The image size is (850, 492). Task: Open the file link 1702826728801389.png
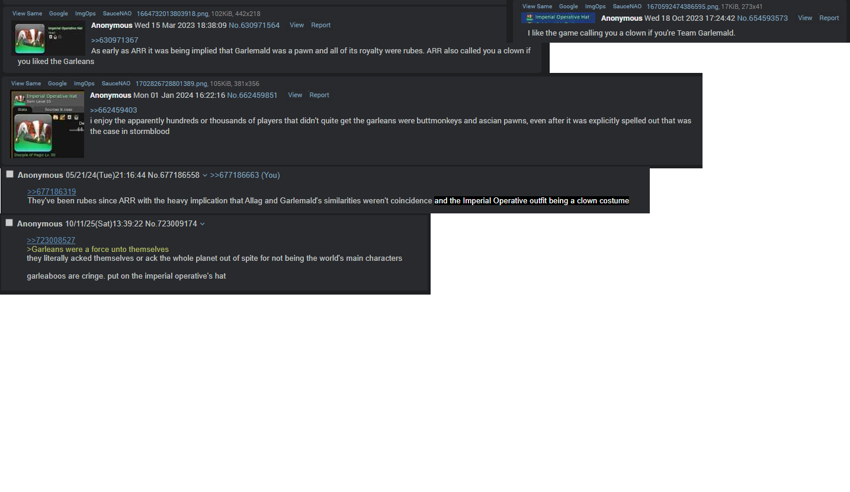point(171,84)
